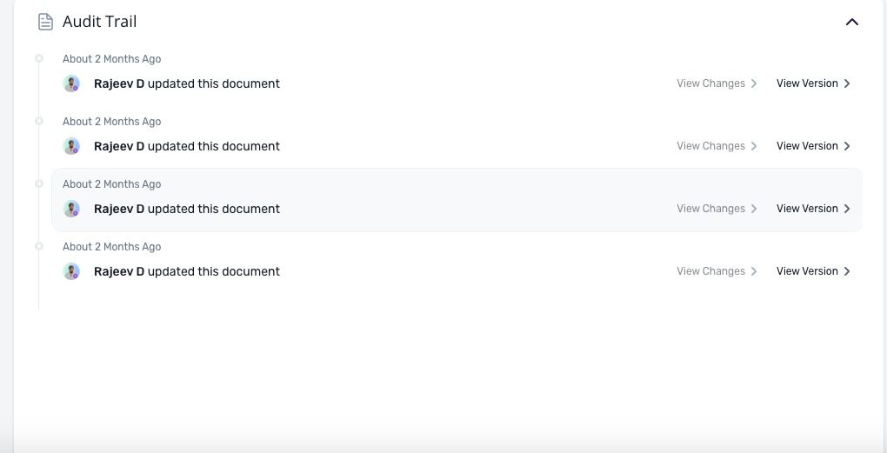Image resolution: width=887 pixels, height=453 pixels.
Task: Click Rajeev D name in first entry
Action: click(x=119, y=83)
